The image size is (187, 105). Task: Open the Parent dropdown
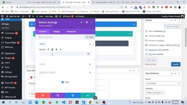tap(163, 83)
